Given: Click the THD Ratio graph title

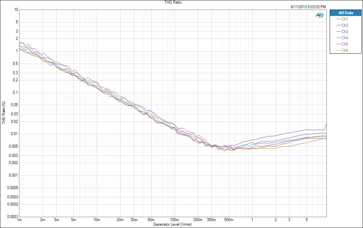Looking at the screenshot, I should (x=173, y=2).
